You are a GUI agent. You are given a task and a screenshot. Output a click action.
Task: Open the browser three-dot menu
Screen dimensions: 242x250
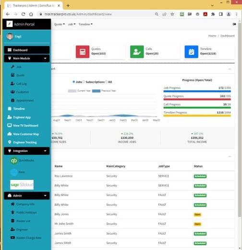tap(236, 14)
